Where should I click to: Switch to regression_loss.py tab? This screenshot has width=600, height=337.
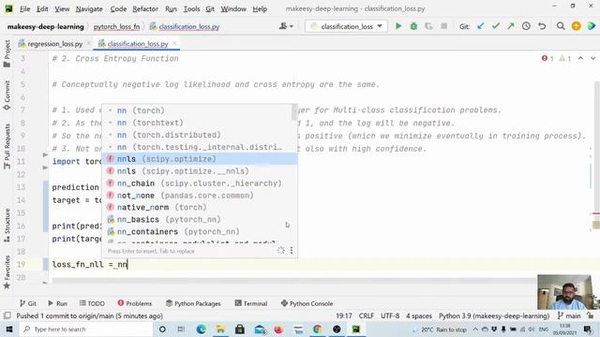click(x=54, y=44)
